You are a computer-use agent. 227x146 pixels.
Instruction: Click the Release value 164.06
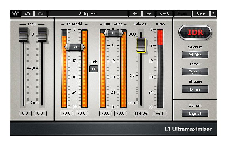tap(141, 113)
